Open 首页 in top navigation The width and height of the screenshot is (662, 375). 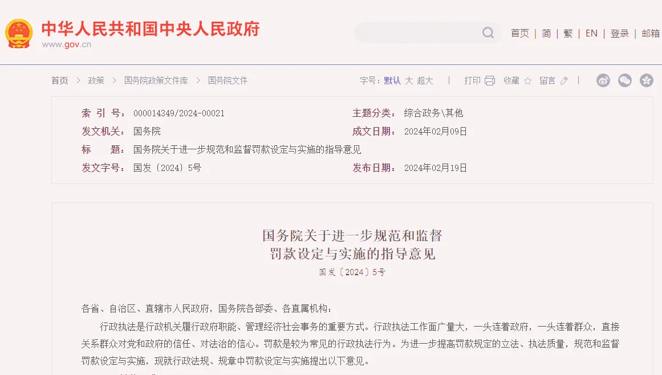[519, 33]
